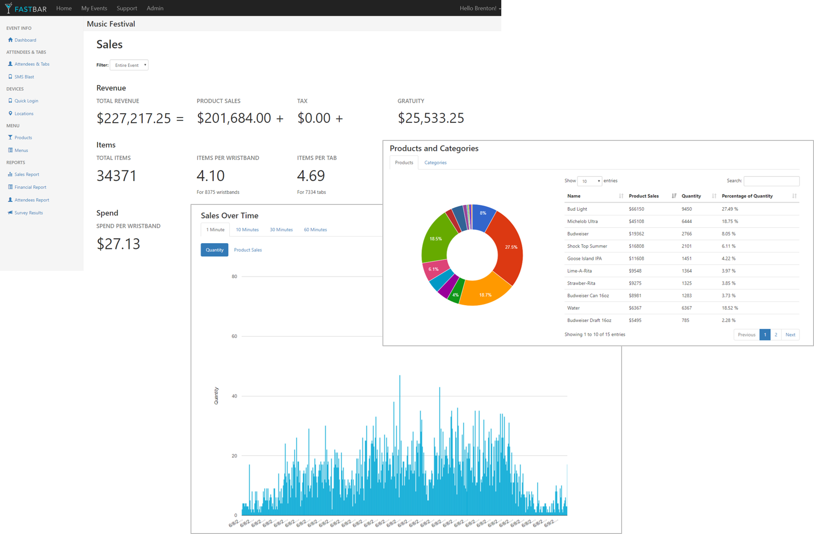This screenshot has width=814, height=534.
Task: Click the blue 8% donut chart slice
Action: click(x=483, y=216)
